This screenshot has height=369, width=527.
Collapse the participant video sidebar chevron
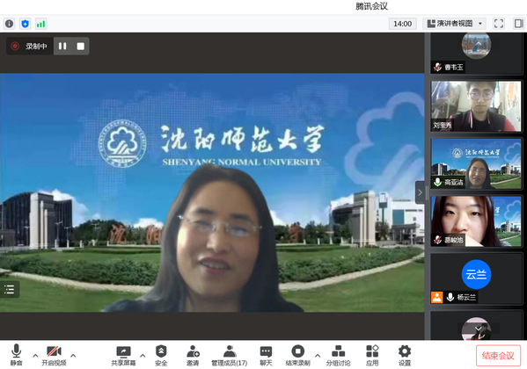point(420,192)
